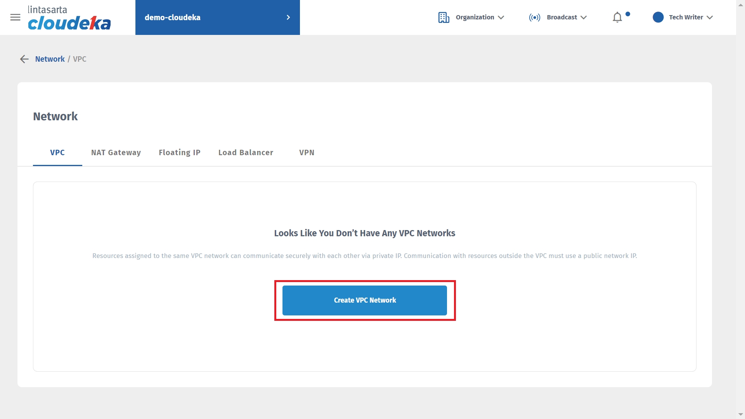Switch to the Floating IP tab
Image resolution: width=745 pixels, height=419 pixels.
point(179,152)
